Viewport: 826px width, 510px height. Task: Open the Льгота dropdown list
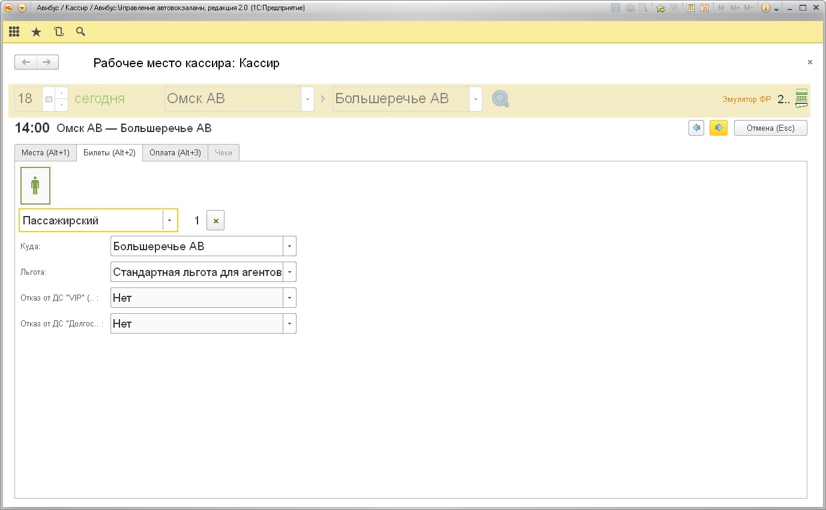[289, 272]
